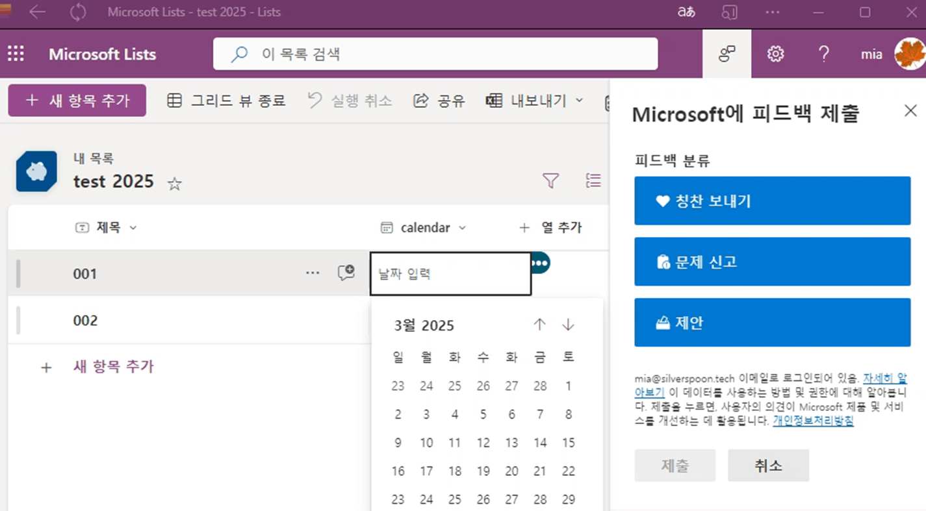Pick date 22 in the calendar
926x511 pixels.
coord(568,471)
